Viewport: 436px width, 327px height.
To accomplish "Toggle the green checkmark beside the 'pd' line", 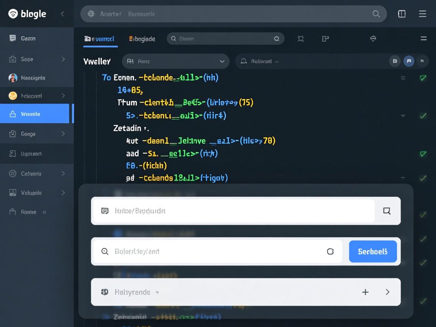I will tap(423, 178).
